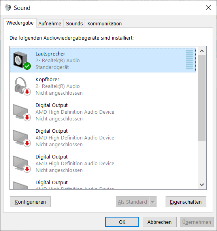Viewport: 217px width, 231px height.
Task: Open Eigenschaften for the selected device
Action: (x=186, y=202)
